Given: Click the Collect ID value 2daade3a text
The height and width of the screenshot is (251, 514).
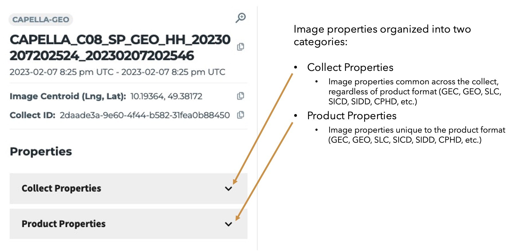Looking at the screenshot, I should [145, 115].
